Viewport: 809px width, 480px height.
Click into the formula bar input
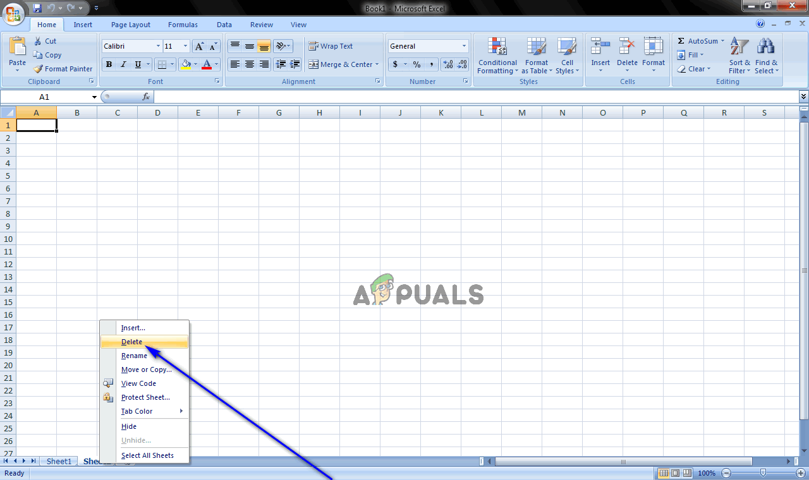point(476,97)
